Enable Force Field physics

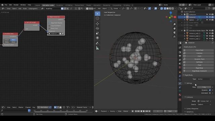click(x=198, y=50)
